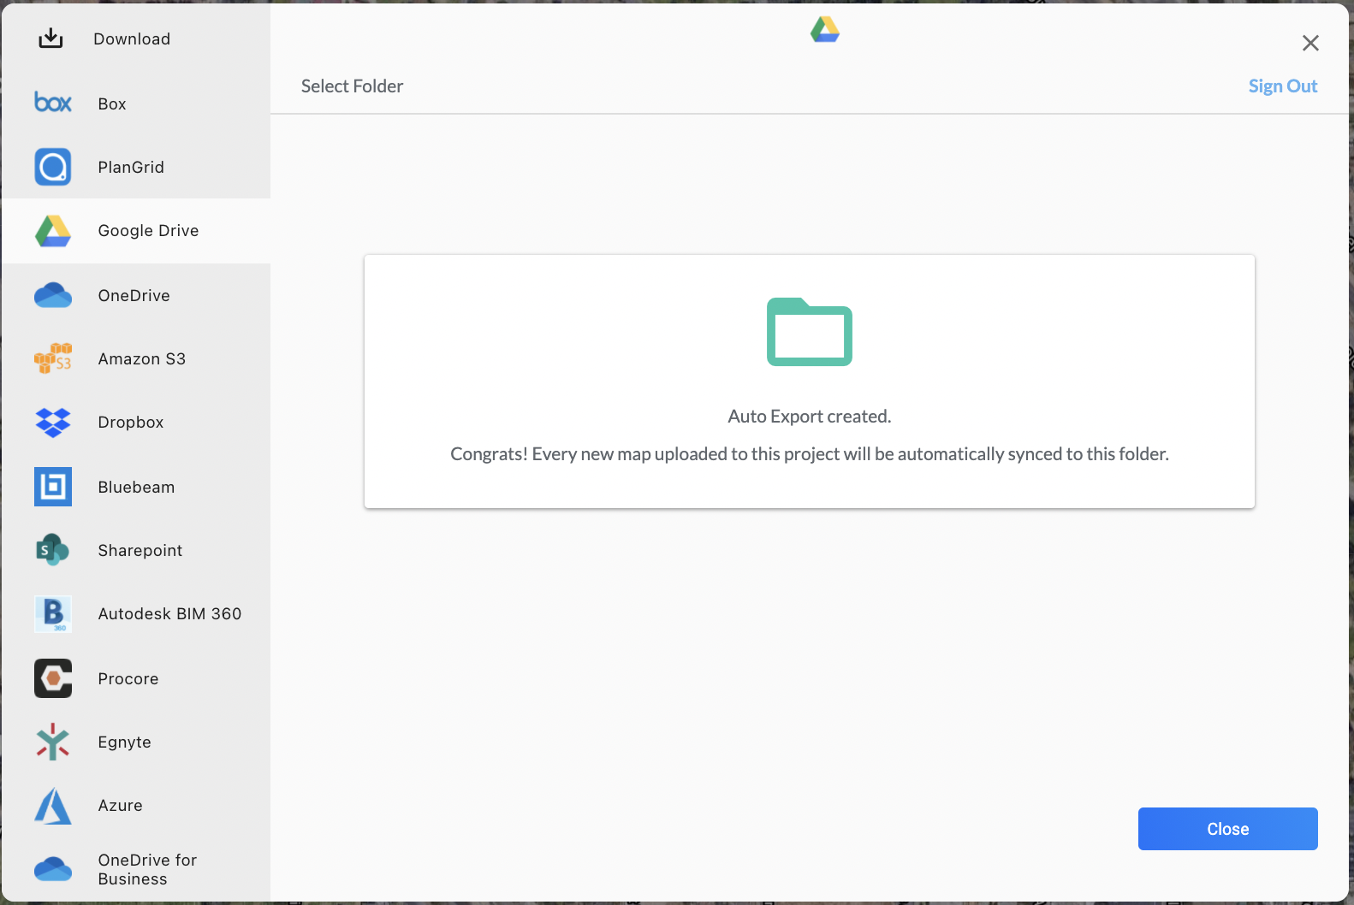The width and height of the screenshot is (1354, 905).
Task: Click the Google Drive logo in header
Action: 825,30
